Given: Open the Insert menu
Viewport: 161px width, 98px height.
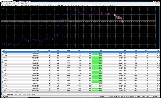Looking at the screenshot, I should [x=10, y=3].
